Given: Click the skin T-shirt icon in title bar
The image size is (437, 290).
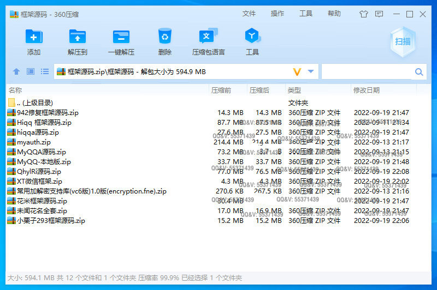Looking at the screenshot, I should click(379, 14).
